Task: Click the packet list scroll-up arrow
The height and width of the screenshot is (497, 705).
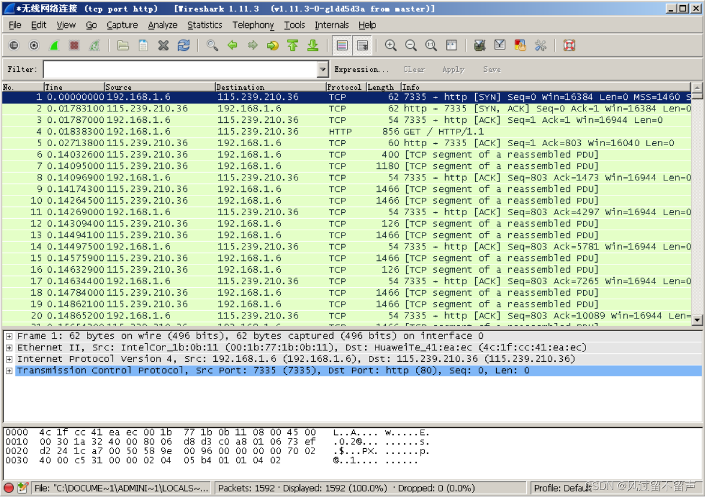Action: click(697, 88)
